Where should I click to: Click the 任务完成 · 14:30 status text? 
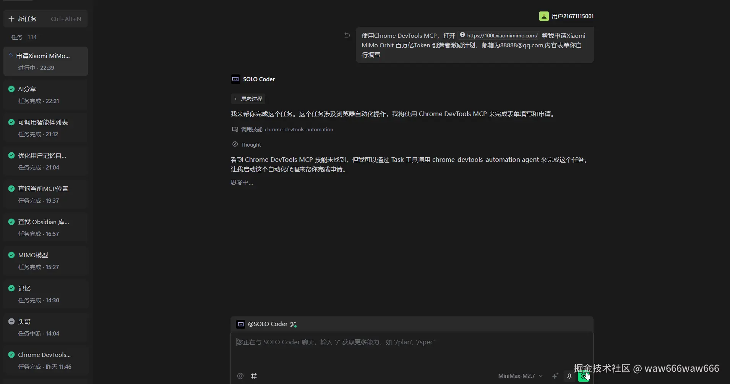[x=39, y=300]
